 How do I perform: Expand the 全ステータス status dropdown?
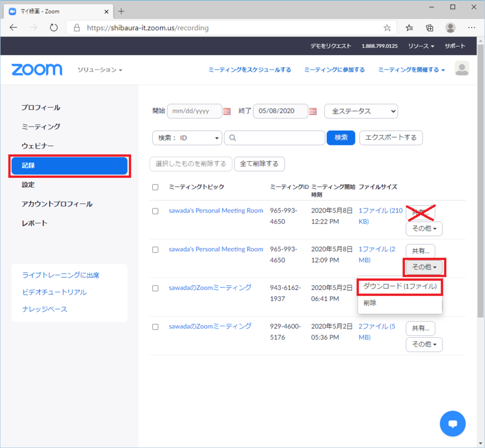[x=361, y=111]
